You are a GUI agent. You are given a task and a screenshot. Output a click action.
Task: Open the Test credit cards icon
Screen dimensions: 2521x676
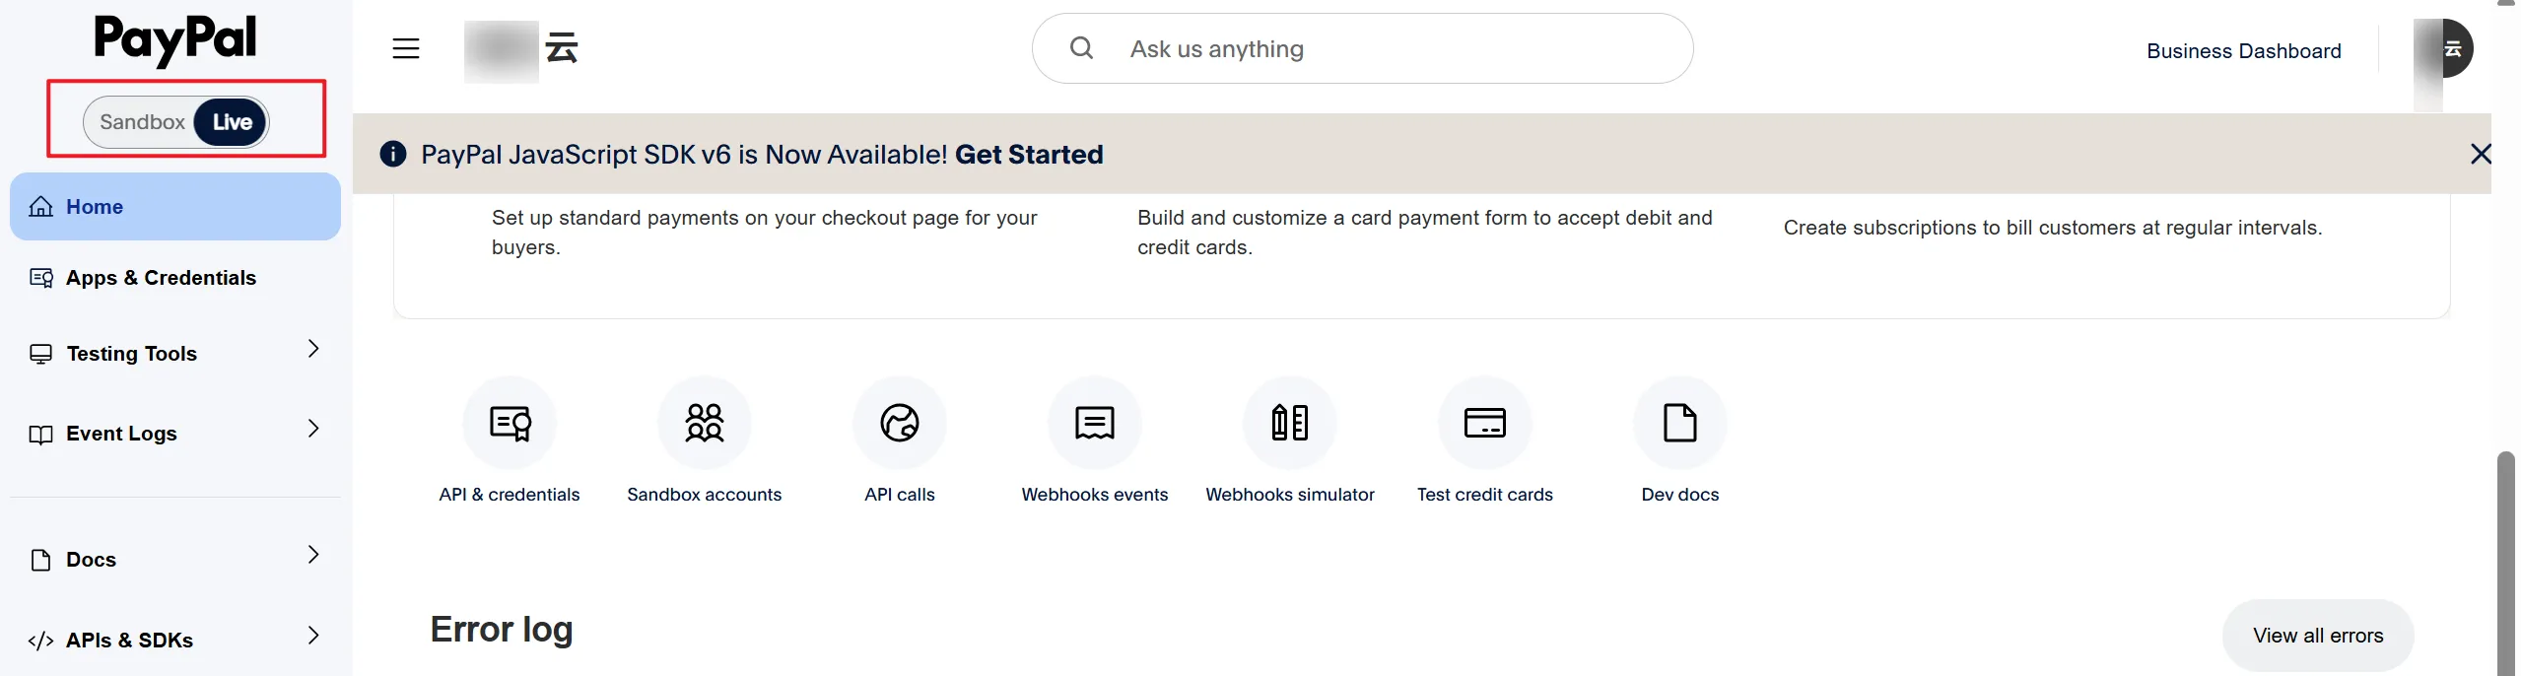[1484, 424]
